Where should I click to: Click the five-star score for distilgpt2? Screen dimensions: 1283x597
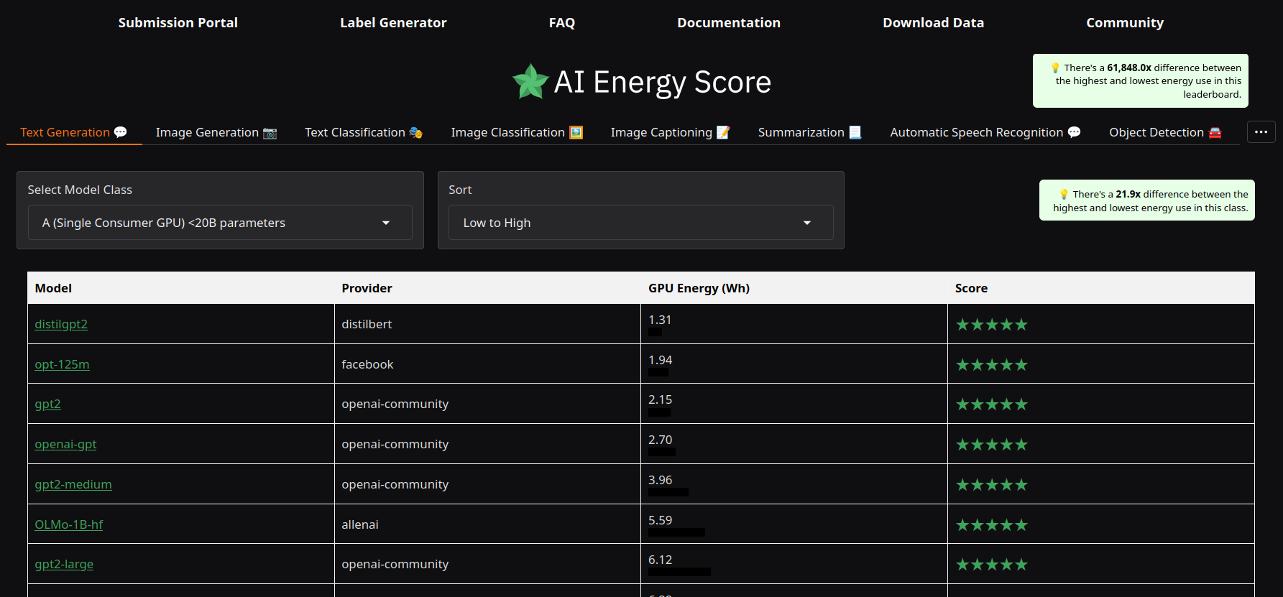pos(991,325)
